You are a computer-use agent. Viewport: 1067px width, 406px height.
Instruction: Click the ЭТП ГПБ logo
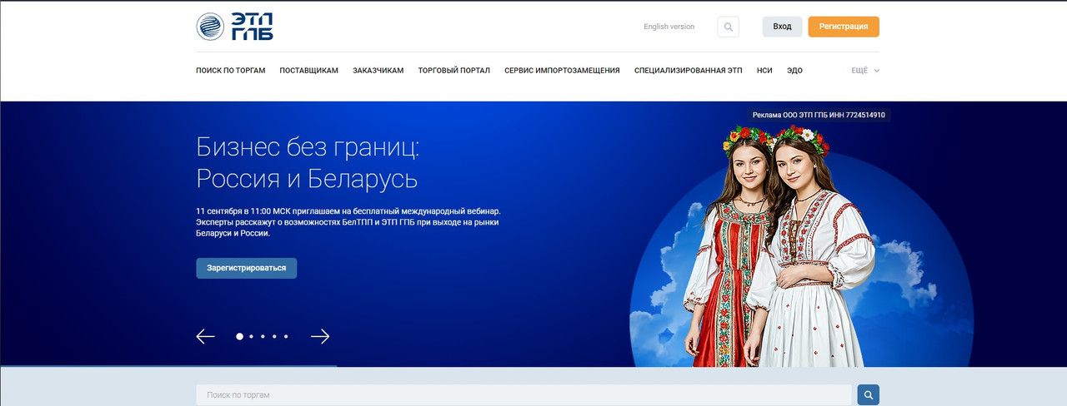click(x=234, y=27)
